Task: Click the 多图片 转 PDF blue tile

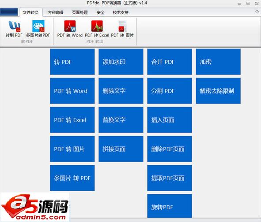Action: coord(72,178)
